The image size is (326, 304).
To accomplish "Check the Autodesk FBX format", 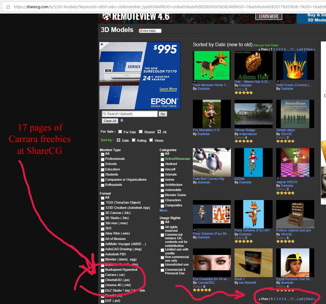I will tap(103, 255).
